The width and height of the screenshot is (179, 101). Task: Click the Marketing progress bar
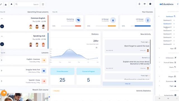coord(71,26)
